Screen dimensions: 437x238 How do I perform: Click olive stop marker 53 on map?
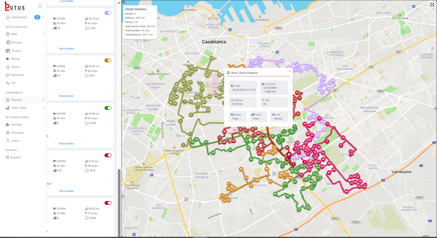212,58
